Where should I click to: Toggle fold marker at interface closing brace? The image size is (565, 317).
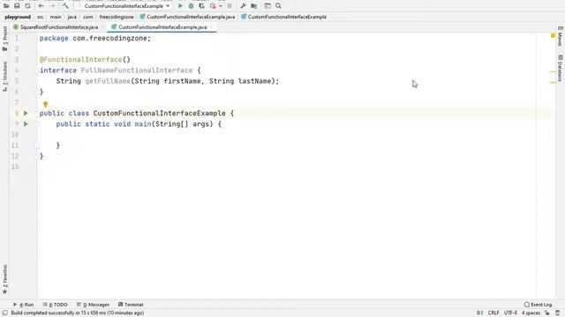(37, 92)
